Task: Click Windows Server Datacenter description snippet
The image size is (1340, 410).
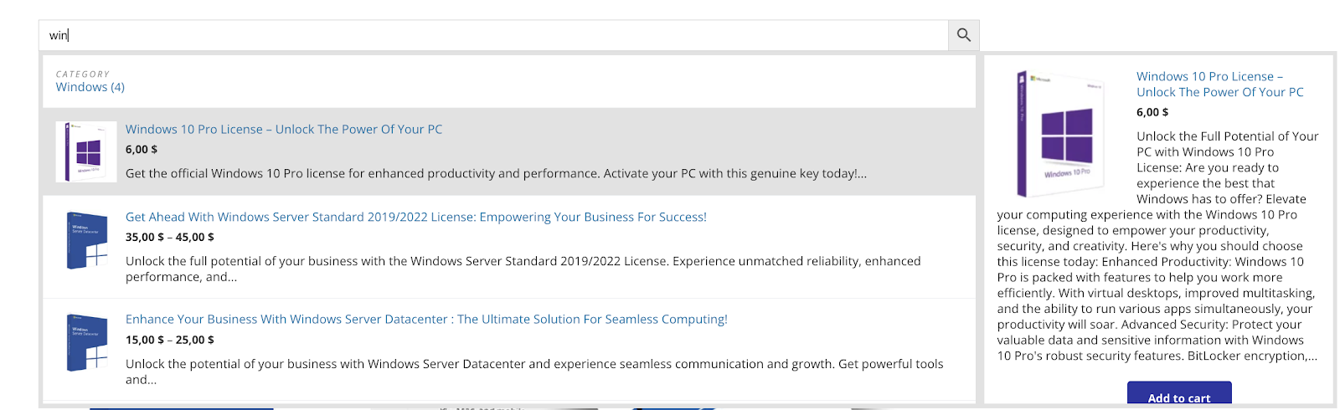Action: click(533, 371)
